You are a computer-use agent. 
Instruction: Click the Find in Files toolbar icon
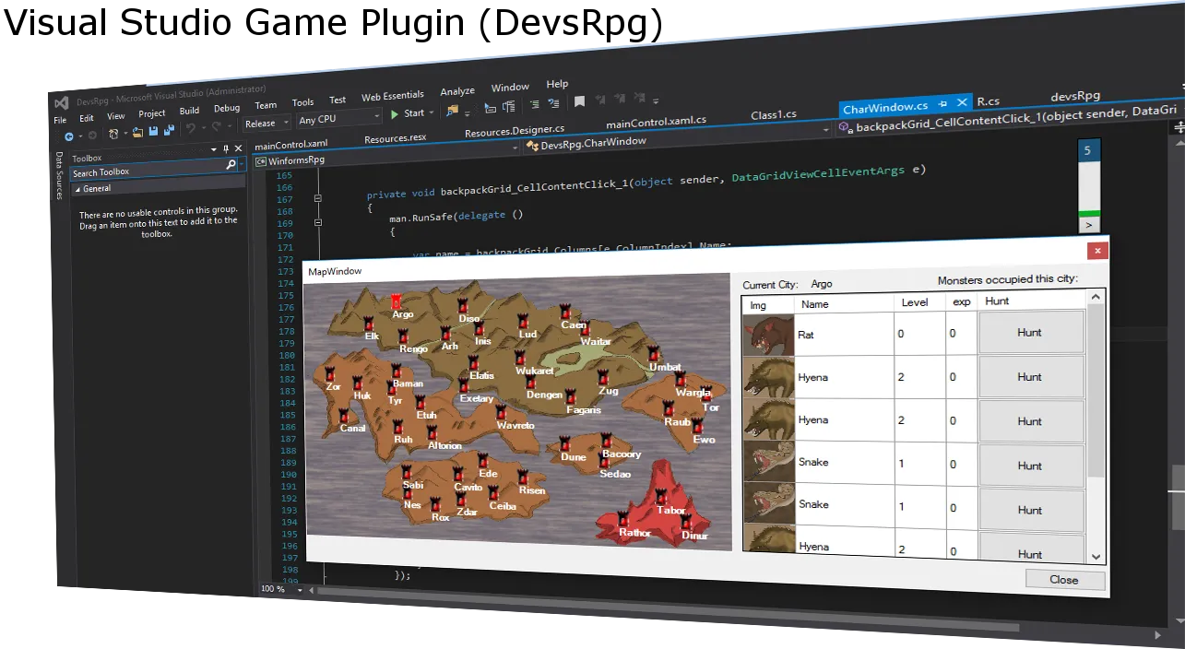coord(452,111)
